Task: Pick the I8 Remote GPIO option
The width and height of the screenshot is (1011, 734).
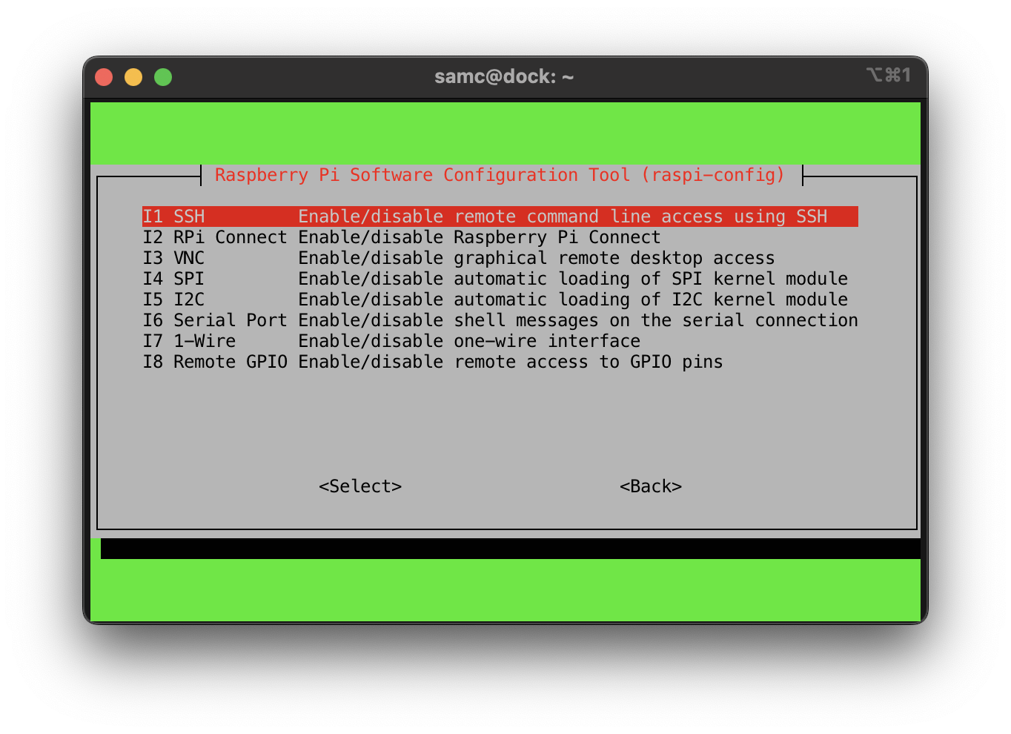Action: coord(432,362)
